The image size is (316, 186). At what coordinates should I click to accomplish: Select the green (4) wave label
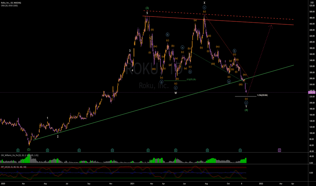click(x=246, y=110)
